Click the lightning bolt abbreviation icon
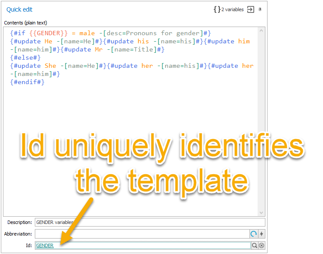Image resolution: width=323 pixels, height=254 pixels. click(261, 234)
